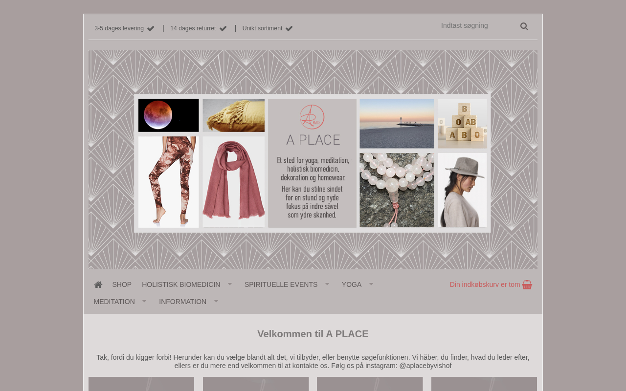Viewport: 626px width, 391px height.
Task: Click the '14 dages returret' text
Action: 193,28
